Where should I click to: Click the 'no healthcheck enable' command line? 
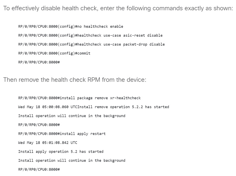point(71,27)
